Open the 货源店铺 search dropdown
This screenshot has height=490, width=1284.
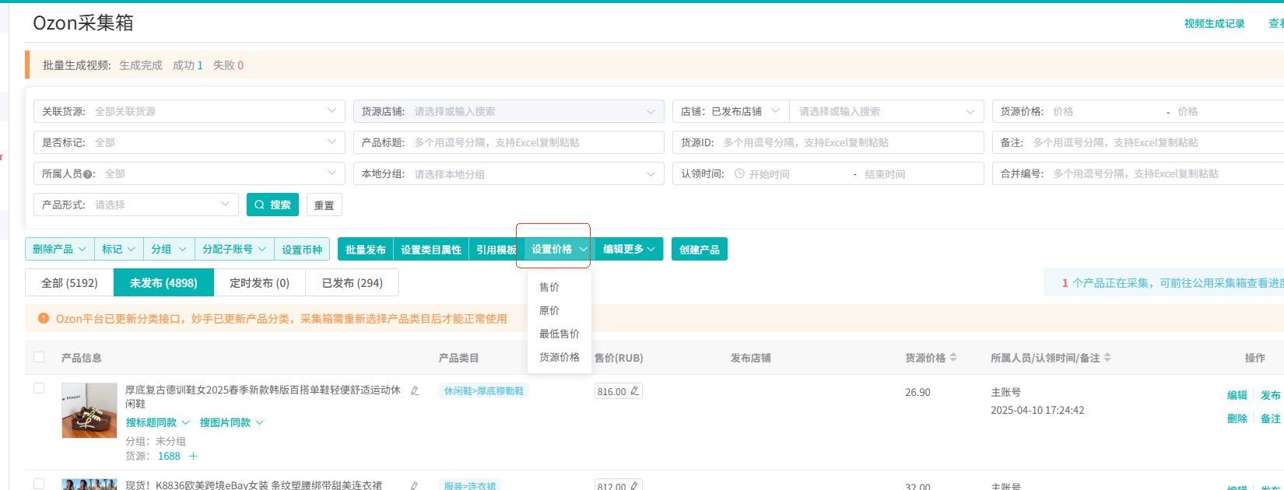coord(509,111)
